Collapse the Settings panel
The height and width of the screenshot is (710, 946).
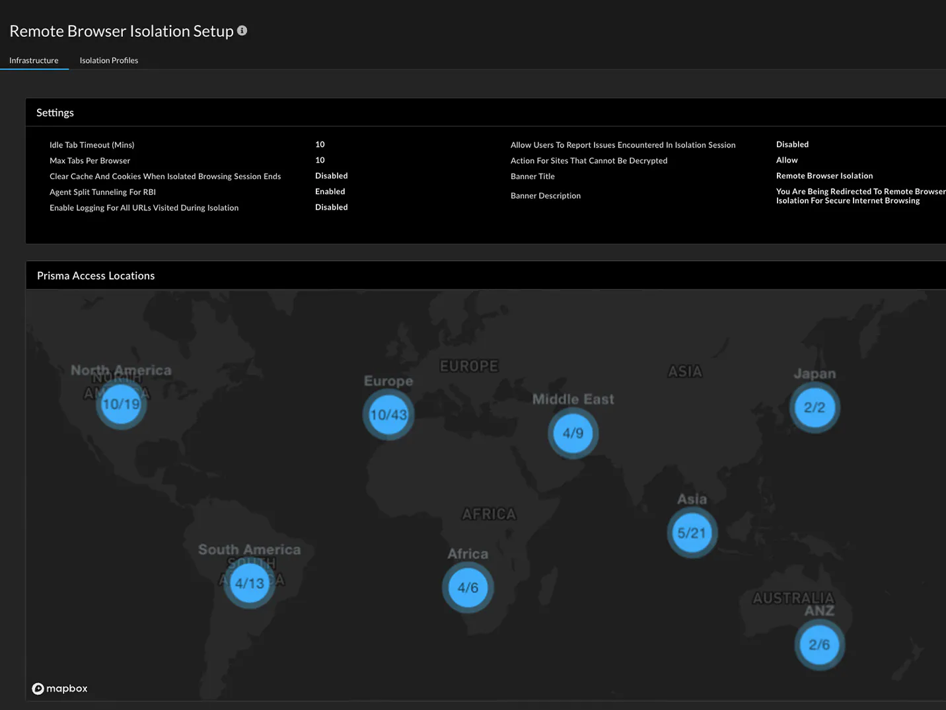coord(55,112)
